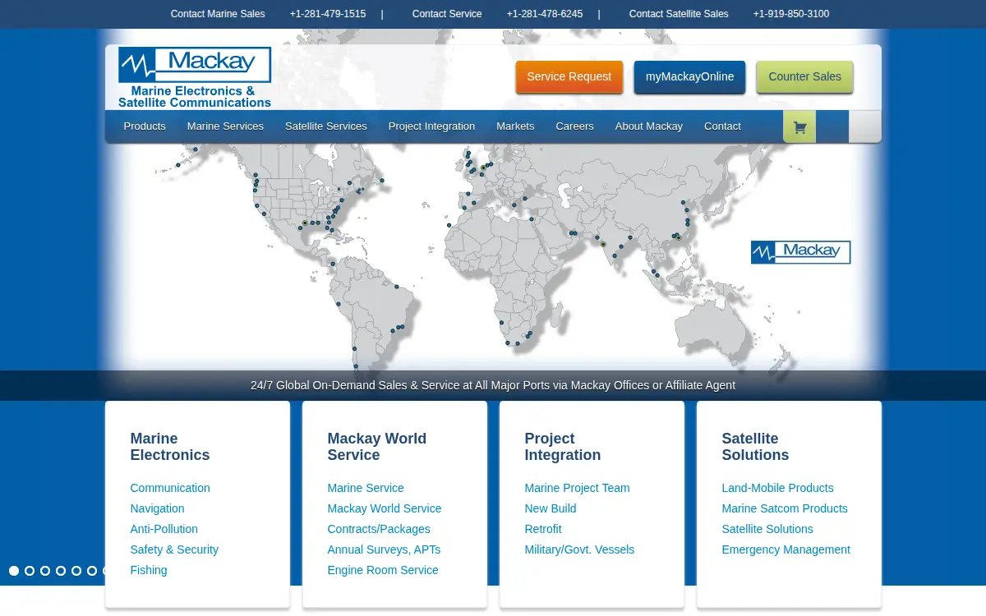986x616 pixels.
Task: Click the Contact Marine Sales link
Action: pyautogui.click(x=218, y=14)
